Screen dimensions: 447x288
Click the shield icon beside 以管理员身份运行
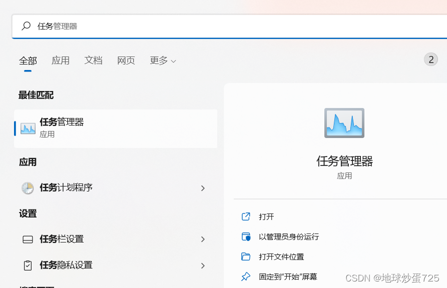click(246, 236)
